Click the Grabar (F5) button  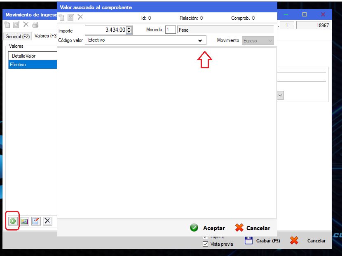point(262,241)
